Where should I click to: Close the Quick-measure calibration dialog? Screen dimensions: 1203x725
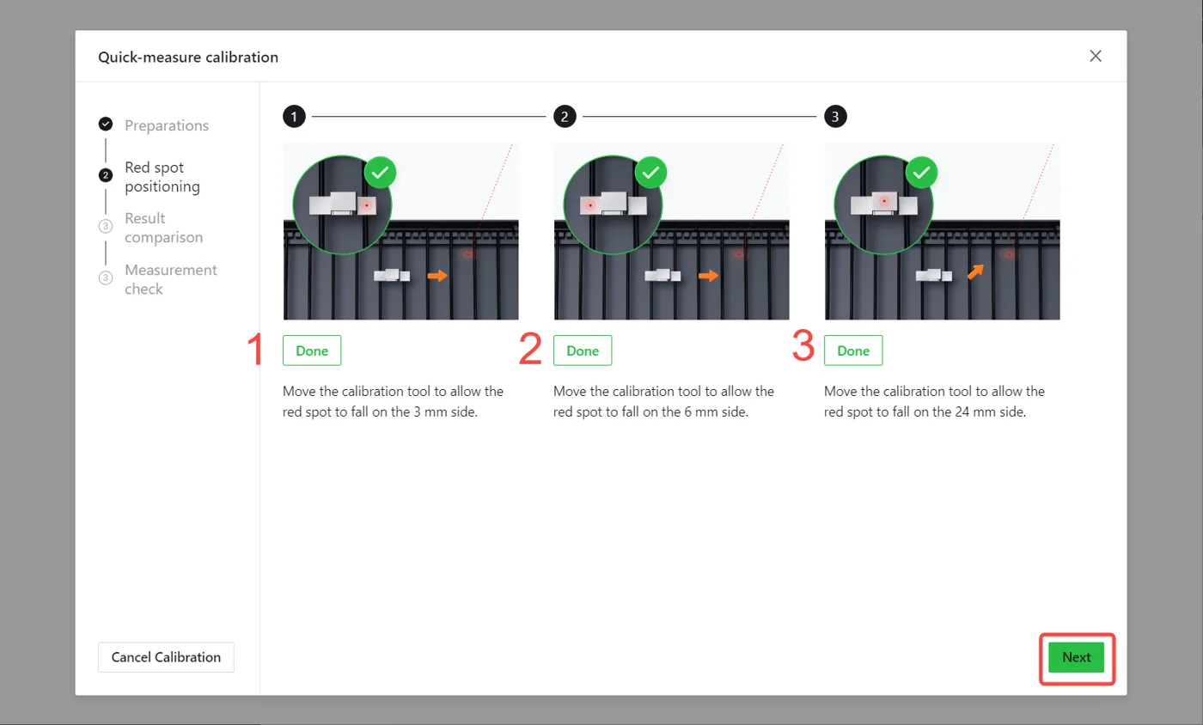pyautogui.click(x=1096, y=56)
